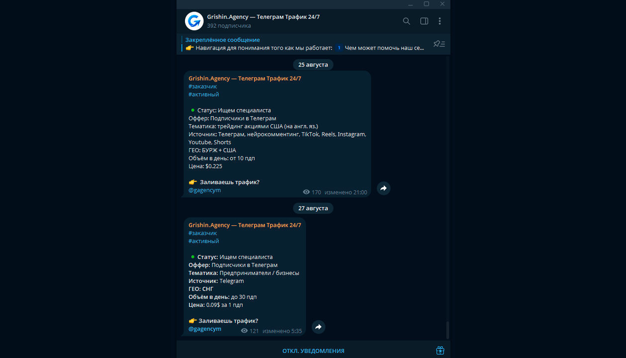Click the post author name in 27 August post
The image size is (626, 358).
pos(245,225)
